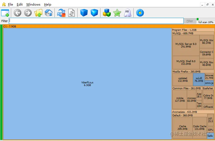
Task: Click the multicolored cubes icon
Action: pos(107,13)
